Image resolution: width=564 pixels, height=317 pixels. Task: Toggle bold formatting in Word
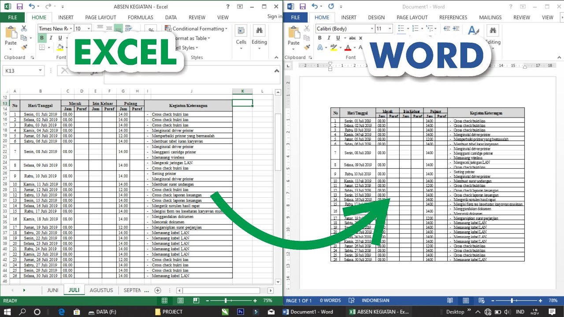tap(320, 38)
